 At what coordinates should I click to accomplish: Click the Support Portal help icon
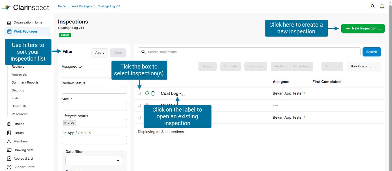tap(9, 167)
